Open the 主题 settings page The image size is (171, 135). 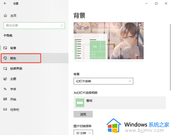34,79
